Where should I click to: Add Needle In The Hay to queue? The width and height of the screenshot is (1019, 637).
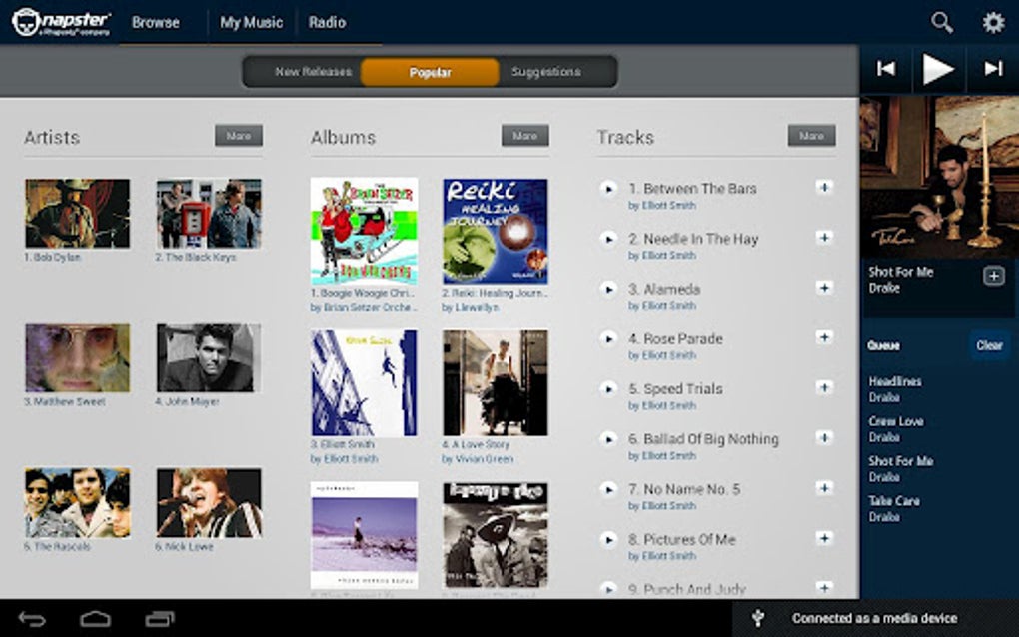point(824,238)
